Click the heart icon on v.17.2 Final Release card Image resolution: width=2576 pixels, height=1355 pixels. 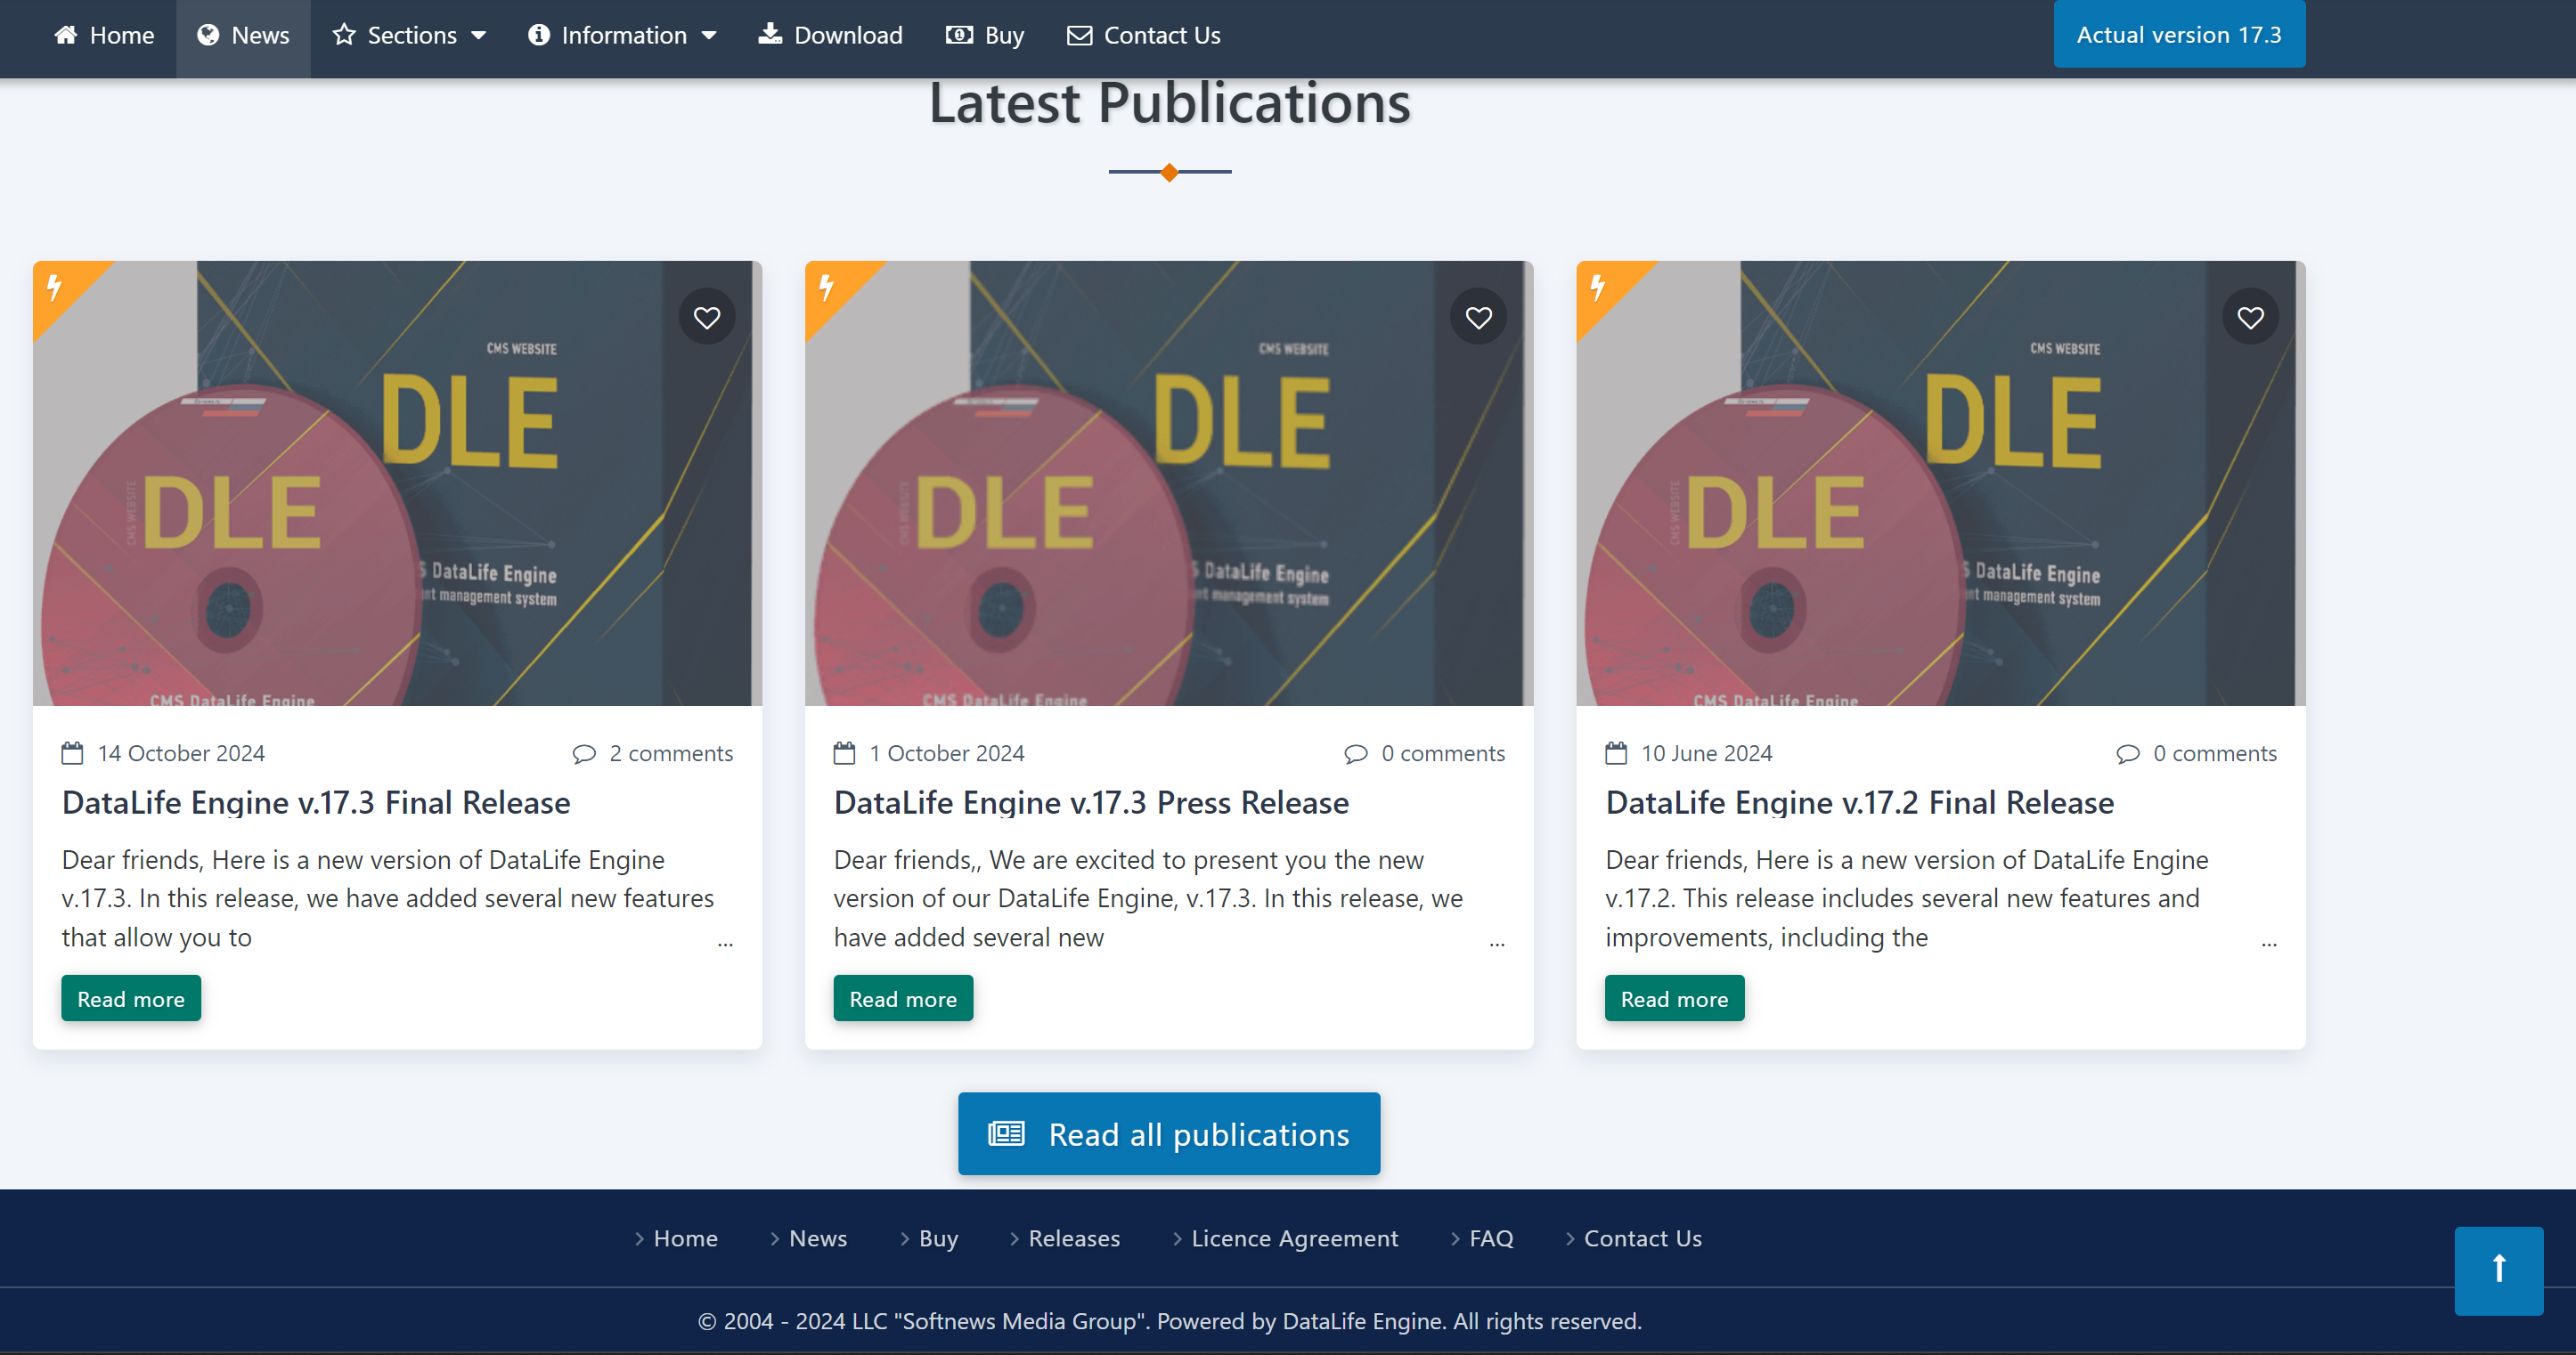[x=2251, y=316]
